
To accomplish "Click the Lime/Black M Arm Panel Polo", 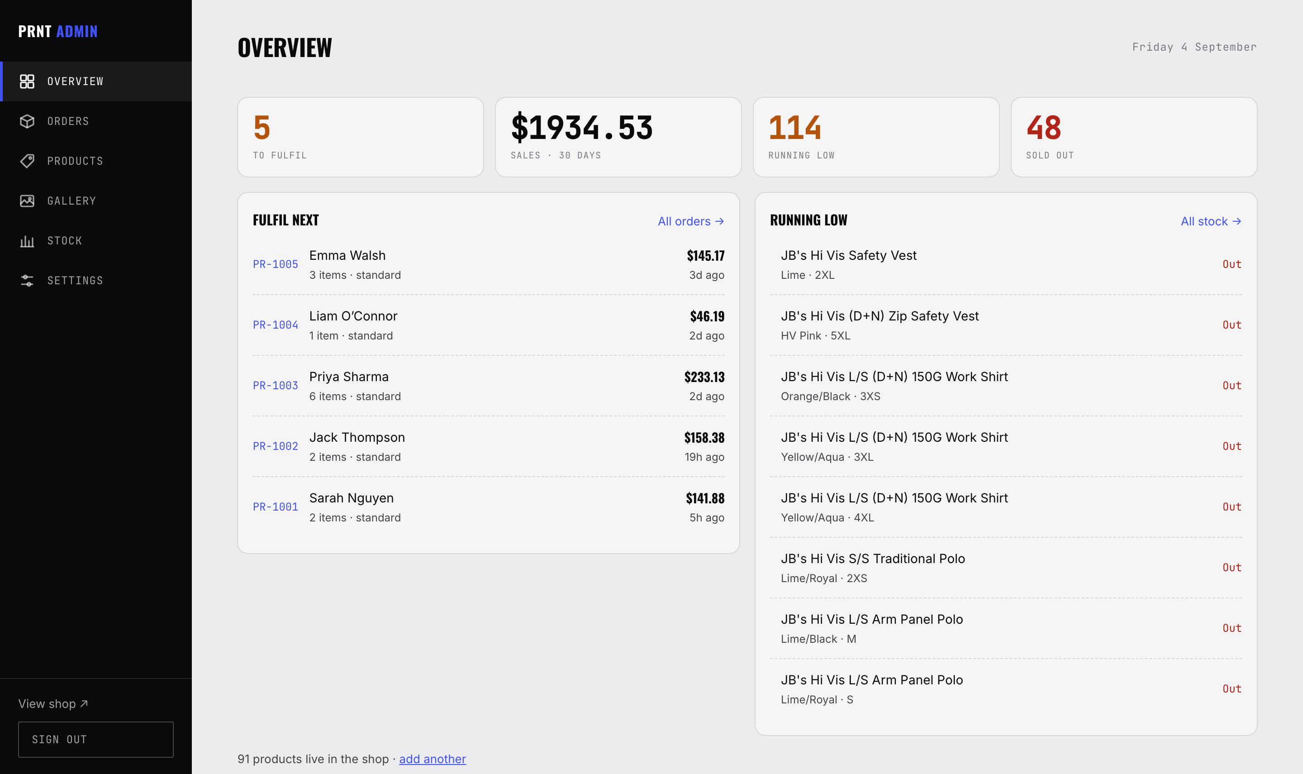I will 1006,629.
